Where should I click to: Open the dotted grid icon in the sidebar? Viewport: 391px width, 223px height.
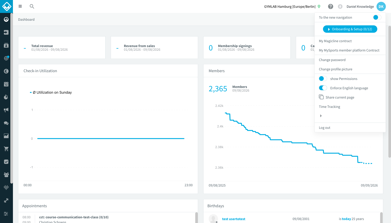coord(6,188)
